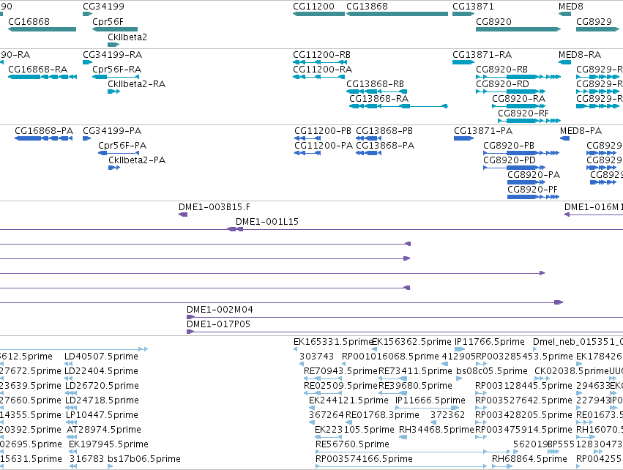Click the RE56760.5prime EST label
The image size is (623, 470).
(x=352, y=444)
